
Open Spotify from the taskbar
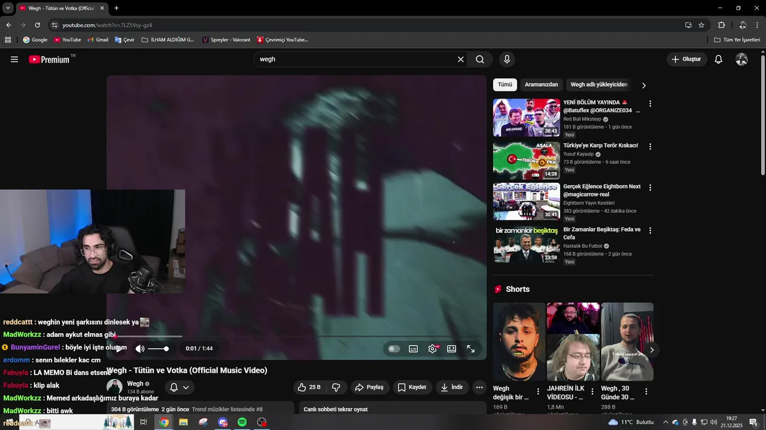(x=242, y=422)
